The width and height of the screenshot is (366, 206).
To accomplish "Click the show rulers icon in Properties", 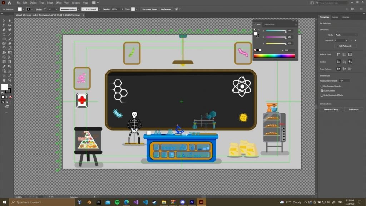I will [x=338, y=54].
